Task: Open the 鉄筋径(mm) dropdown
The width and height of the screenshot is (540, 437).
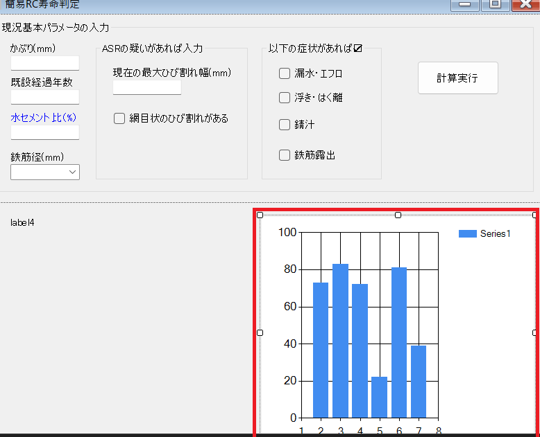Action: (x=45, y=172)
